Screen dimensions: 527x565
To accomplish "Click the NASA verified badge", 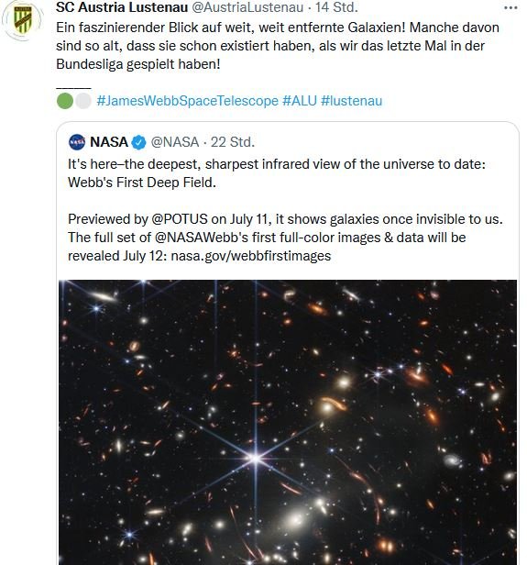I will (138, 142).
